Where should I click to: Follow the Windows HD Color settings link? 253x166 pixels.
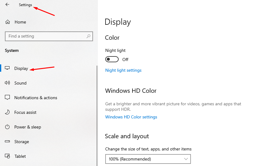(x=131, y=117)
